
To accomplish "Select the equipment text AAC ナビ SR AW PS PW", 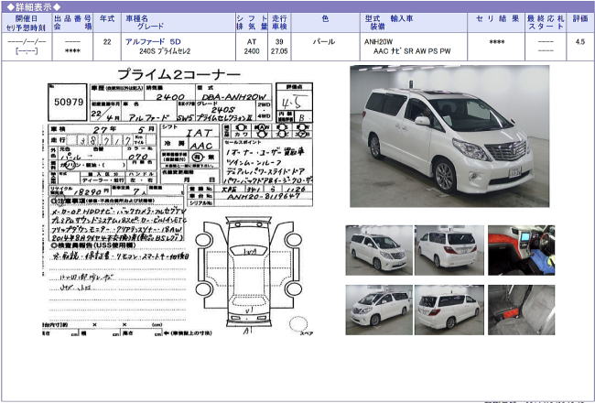I will tap(412, 51).
